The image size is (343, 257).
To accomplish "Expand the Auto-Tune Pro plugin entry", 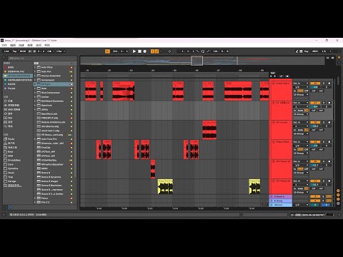I will [35, 139].
